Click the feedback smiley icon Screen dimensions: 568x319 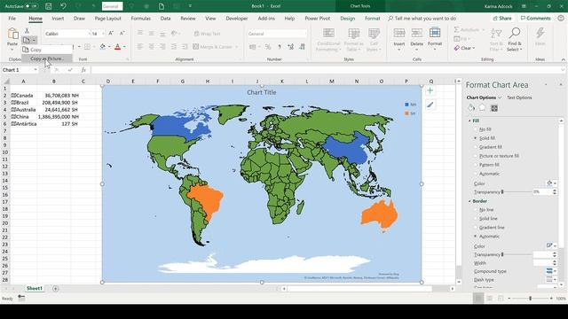(561, 18)
